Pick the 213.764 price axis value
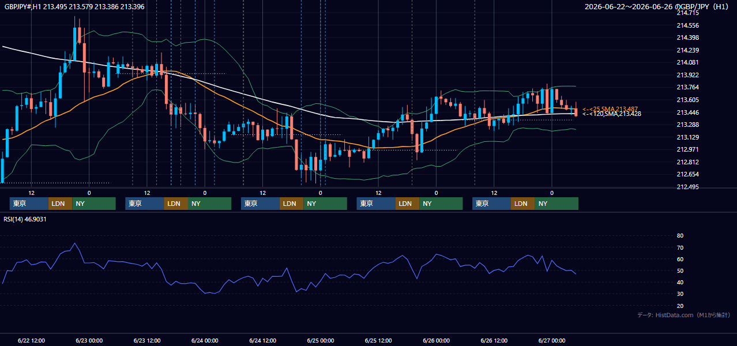This screenshot has height=346, width=737. (x=687, y=87)
